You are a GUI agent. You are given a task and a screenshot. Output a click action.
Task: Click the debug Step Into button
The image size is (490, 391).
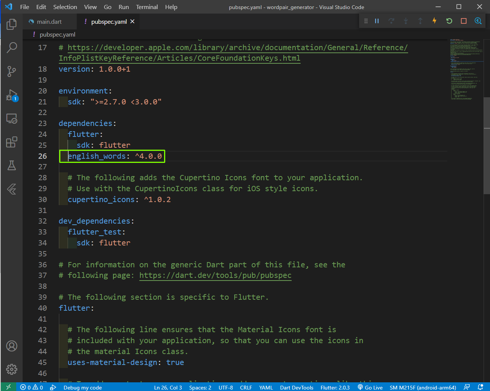point(406,21)
